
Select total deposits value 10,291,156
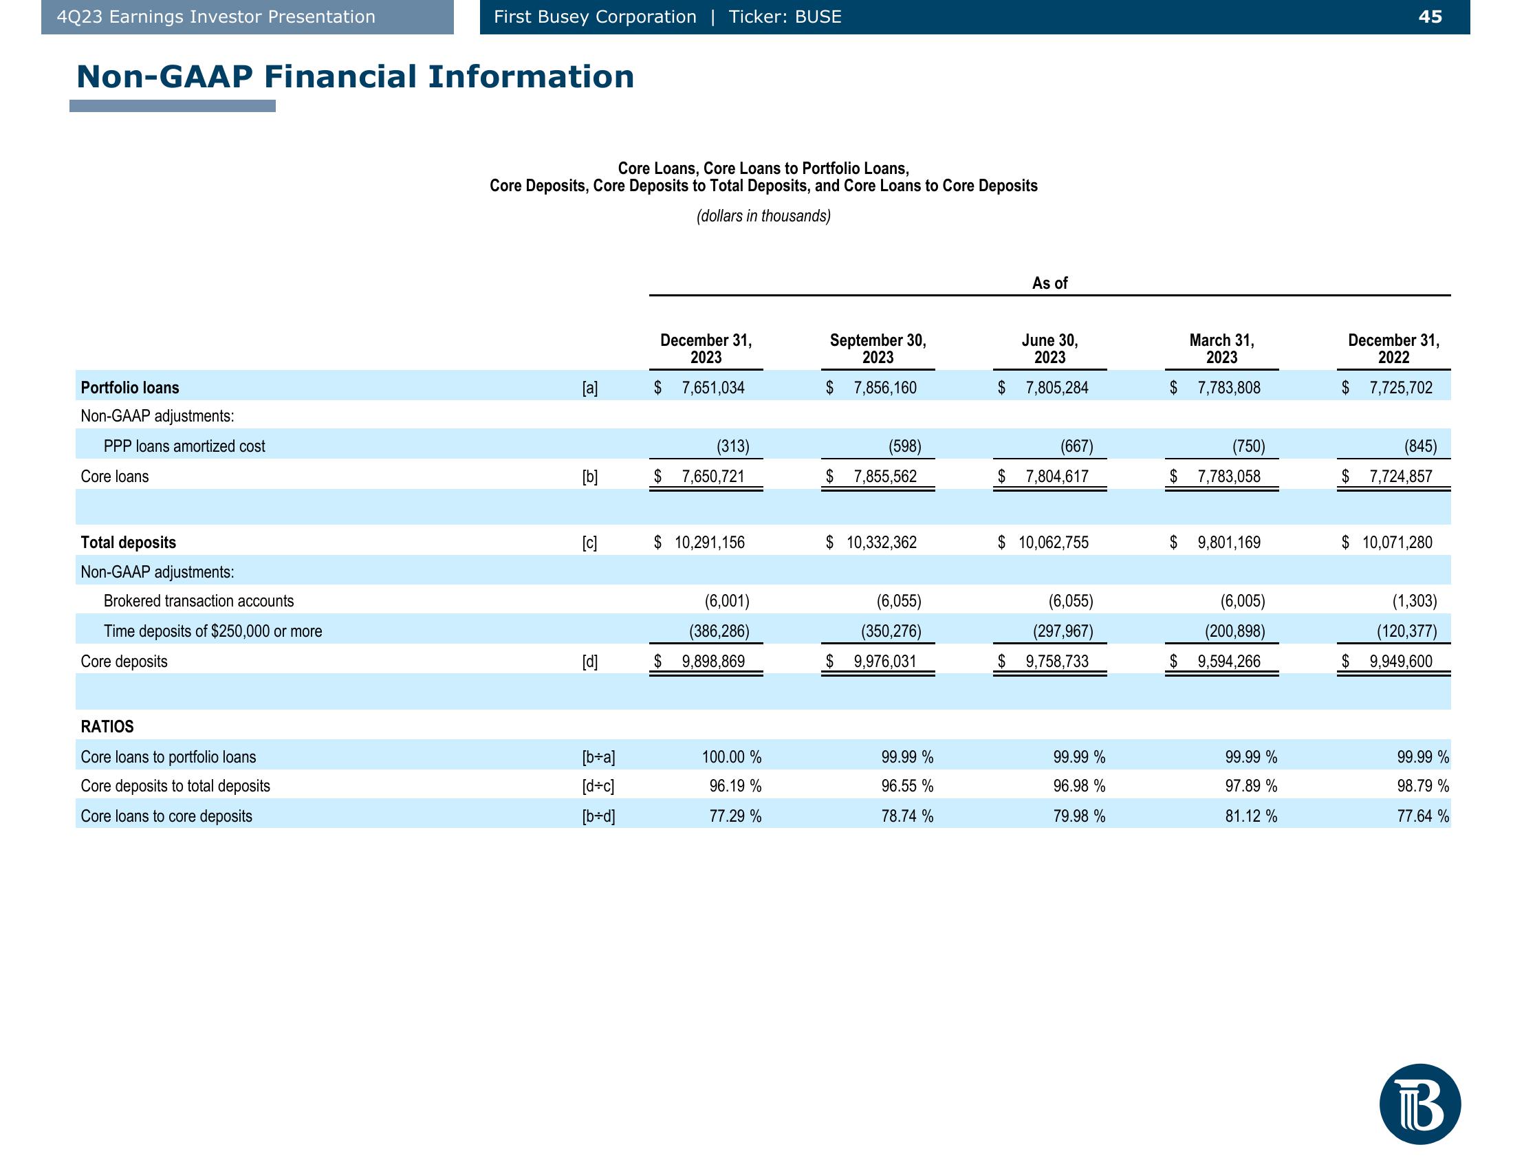[710, 543]
